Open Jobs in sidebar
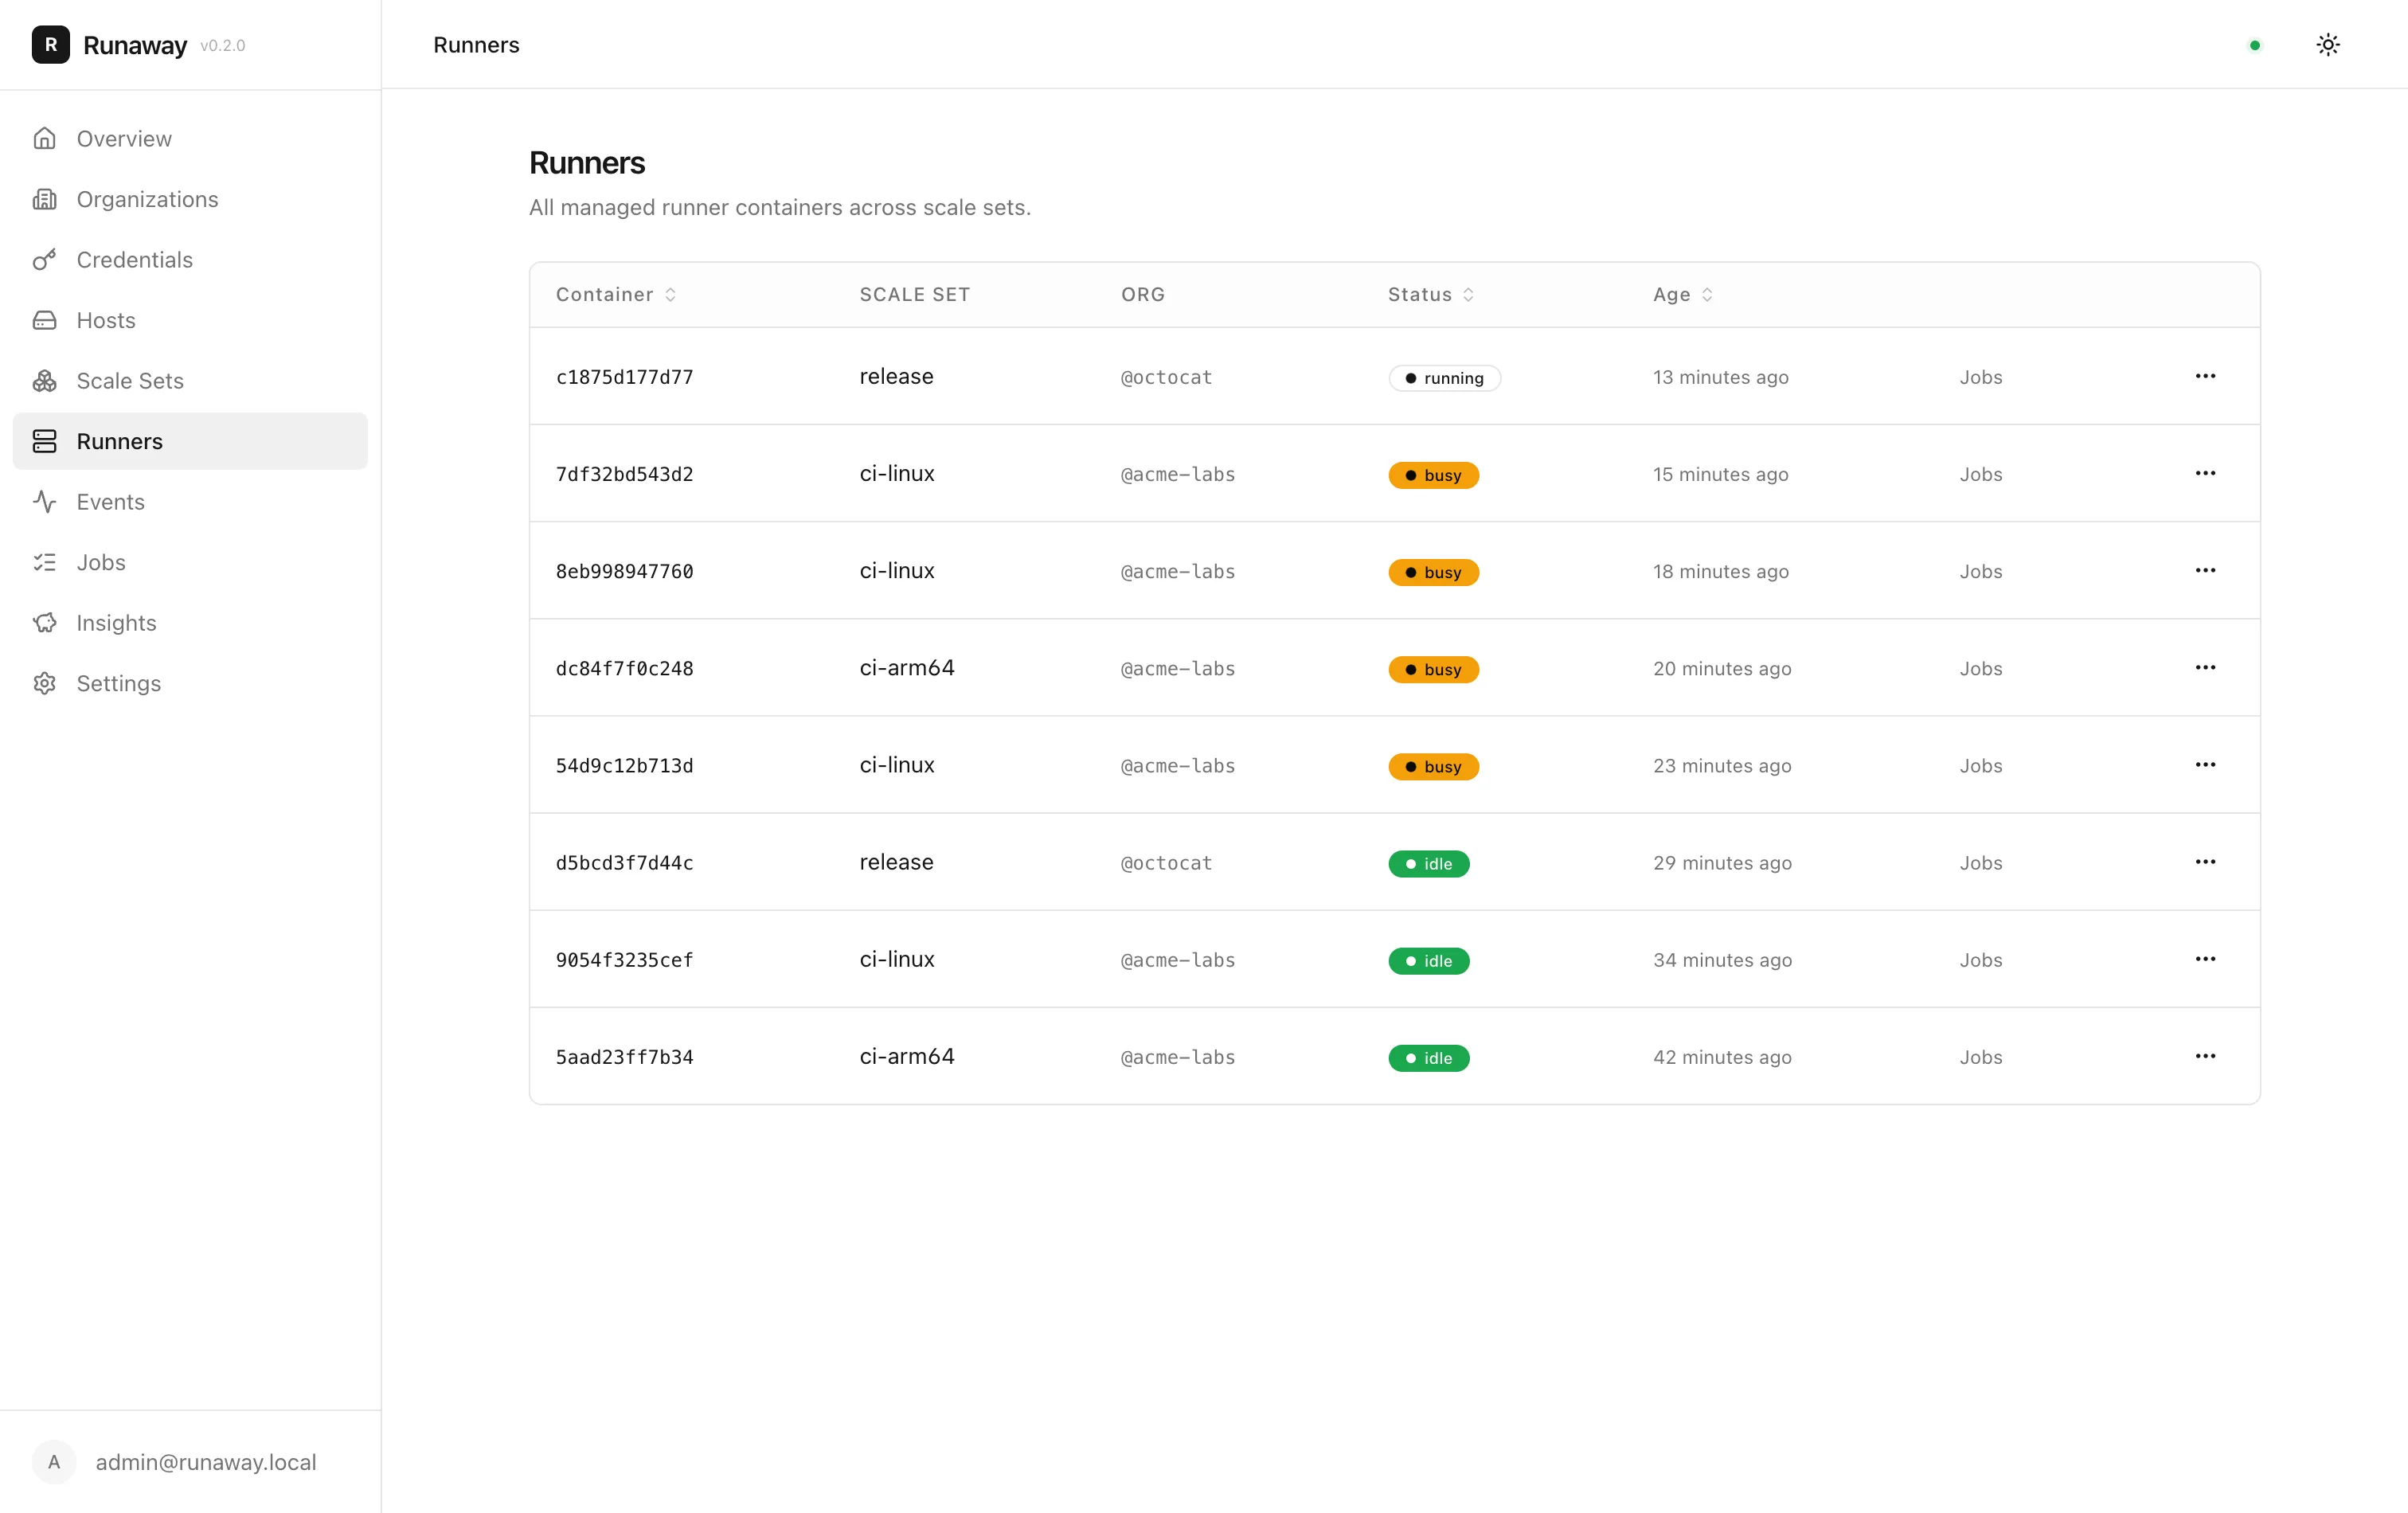2408x1513 pixels. tap(190, 562)
